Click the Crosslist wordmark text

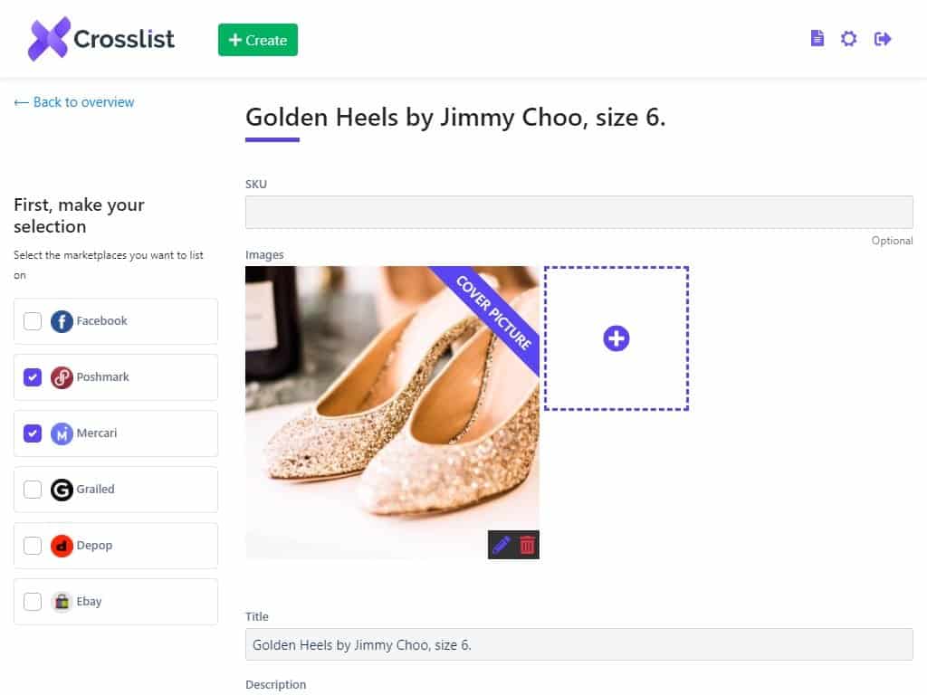(124, 39)
